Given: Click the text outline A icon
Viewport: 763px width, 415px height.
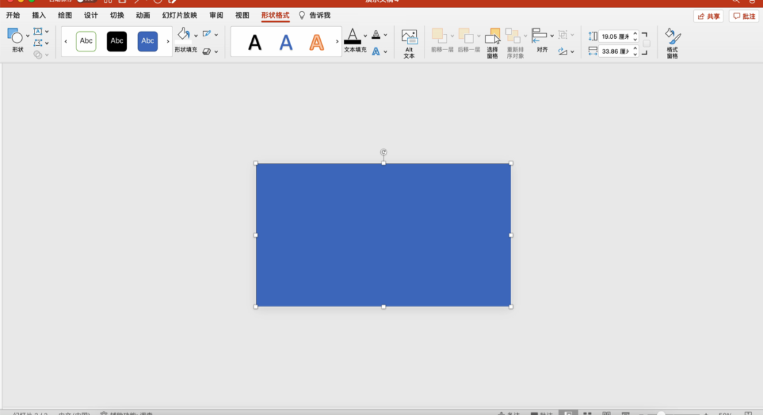Looking at the screenshot, I should pos(376,35).
